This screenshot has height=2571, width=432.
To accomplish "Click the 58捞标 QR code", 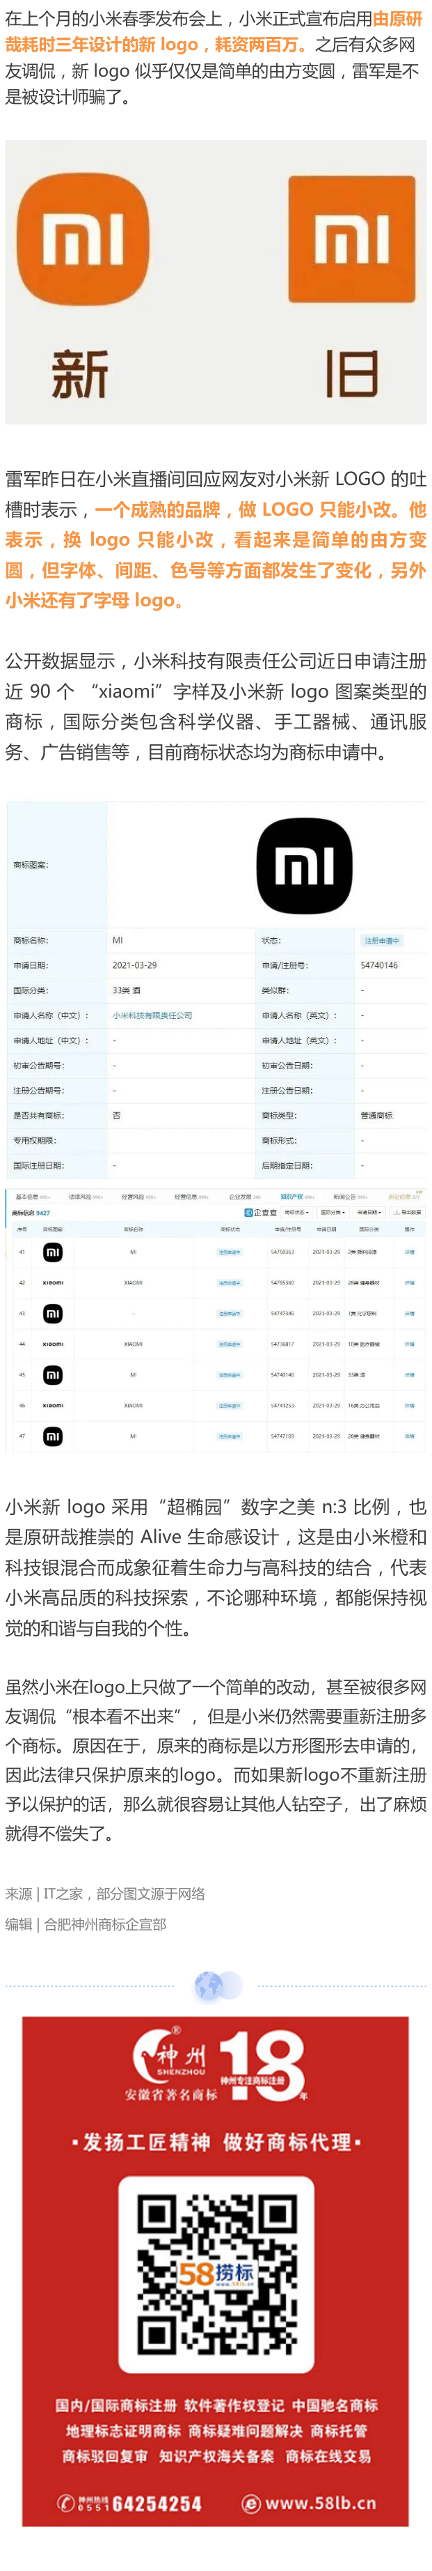I will click(x=216, y=2275).
